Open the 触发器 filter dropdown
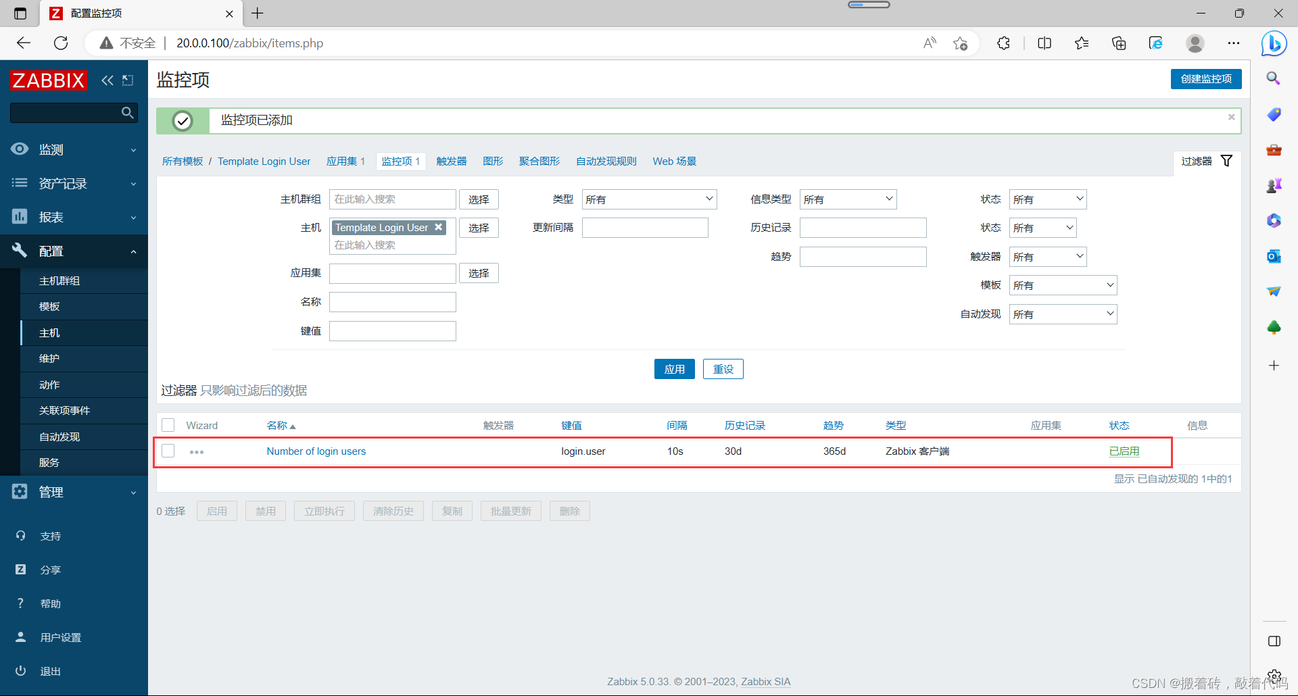Image resolution: width=1298 pixels, height=696 pixels. tap(1047, 257)
